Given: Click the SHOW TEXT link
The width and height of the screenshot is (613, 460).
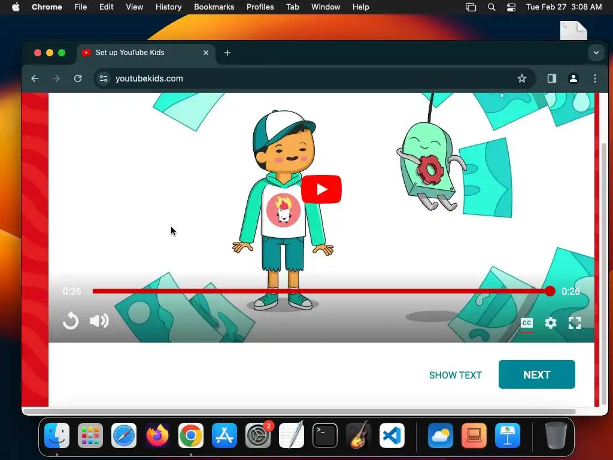Looking at the screenshot, I should click(x=455, y=375).
